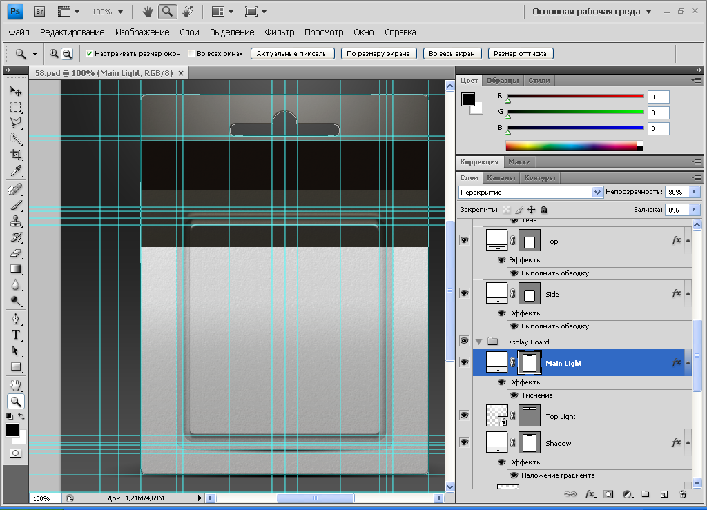Select the Eyedropper tool
Viewport: 707px width, 510px height.
(x=15, y=170)
